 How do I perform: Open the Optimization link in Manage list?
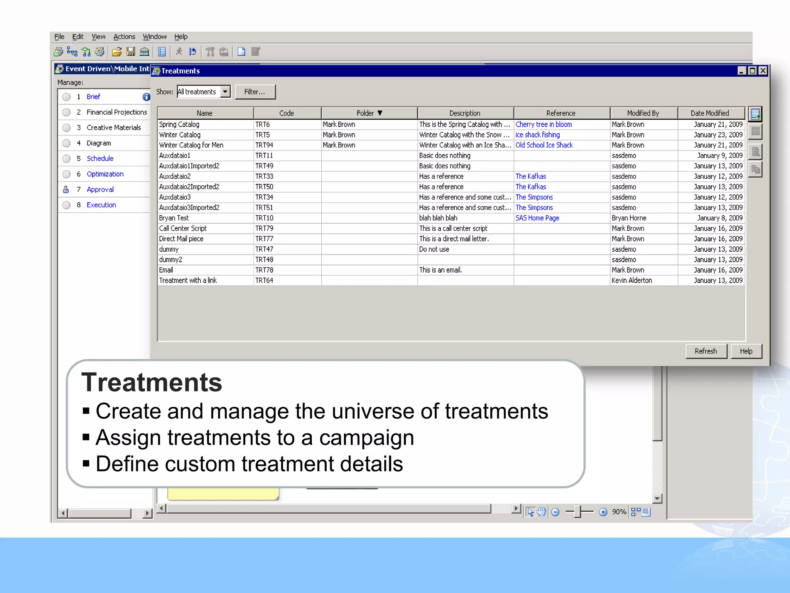[105, 174]
